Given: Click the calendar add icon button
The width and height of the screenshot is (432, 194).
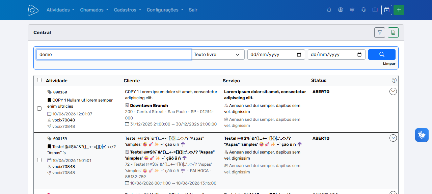Looking at the screenshot, I should pos(387,10).
